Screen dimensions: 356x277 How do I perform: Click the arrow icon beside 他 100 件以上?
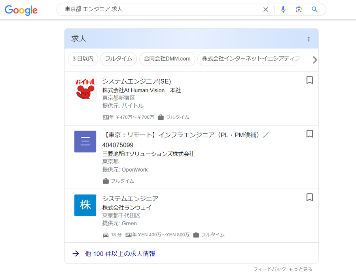76,253
